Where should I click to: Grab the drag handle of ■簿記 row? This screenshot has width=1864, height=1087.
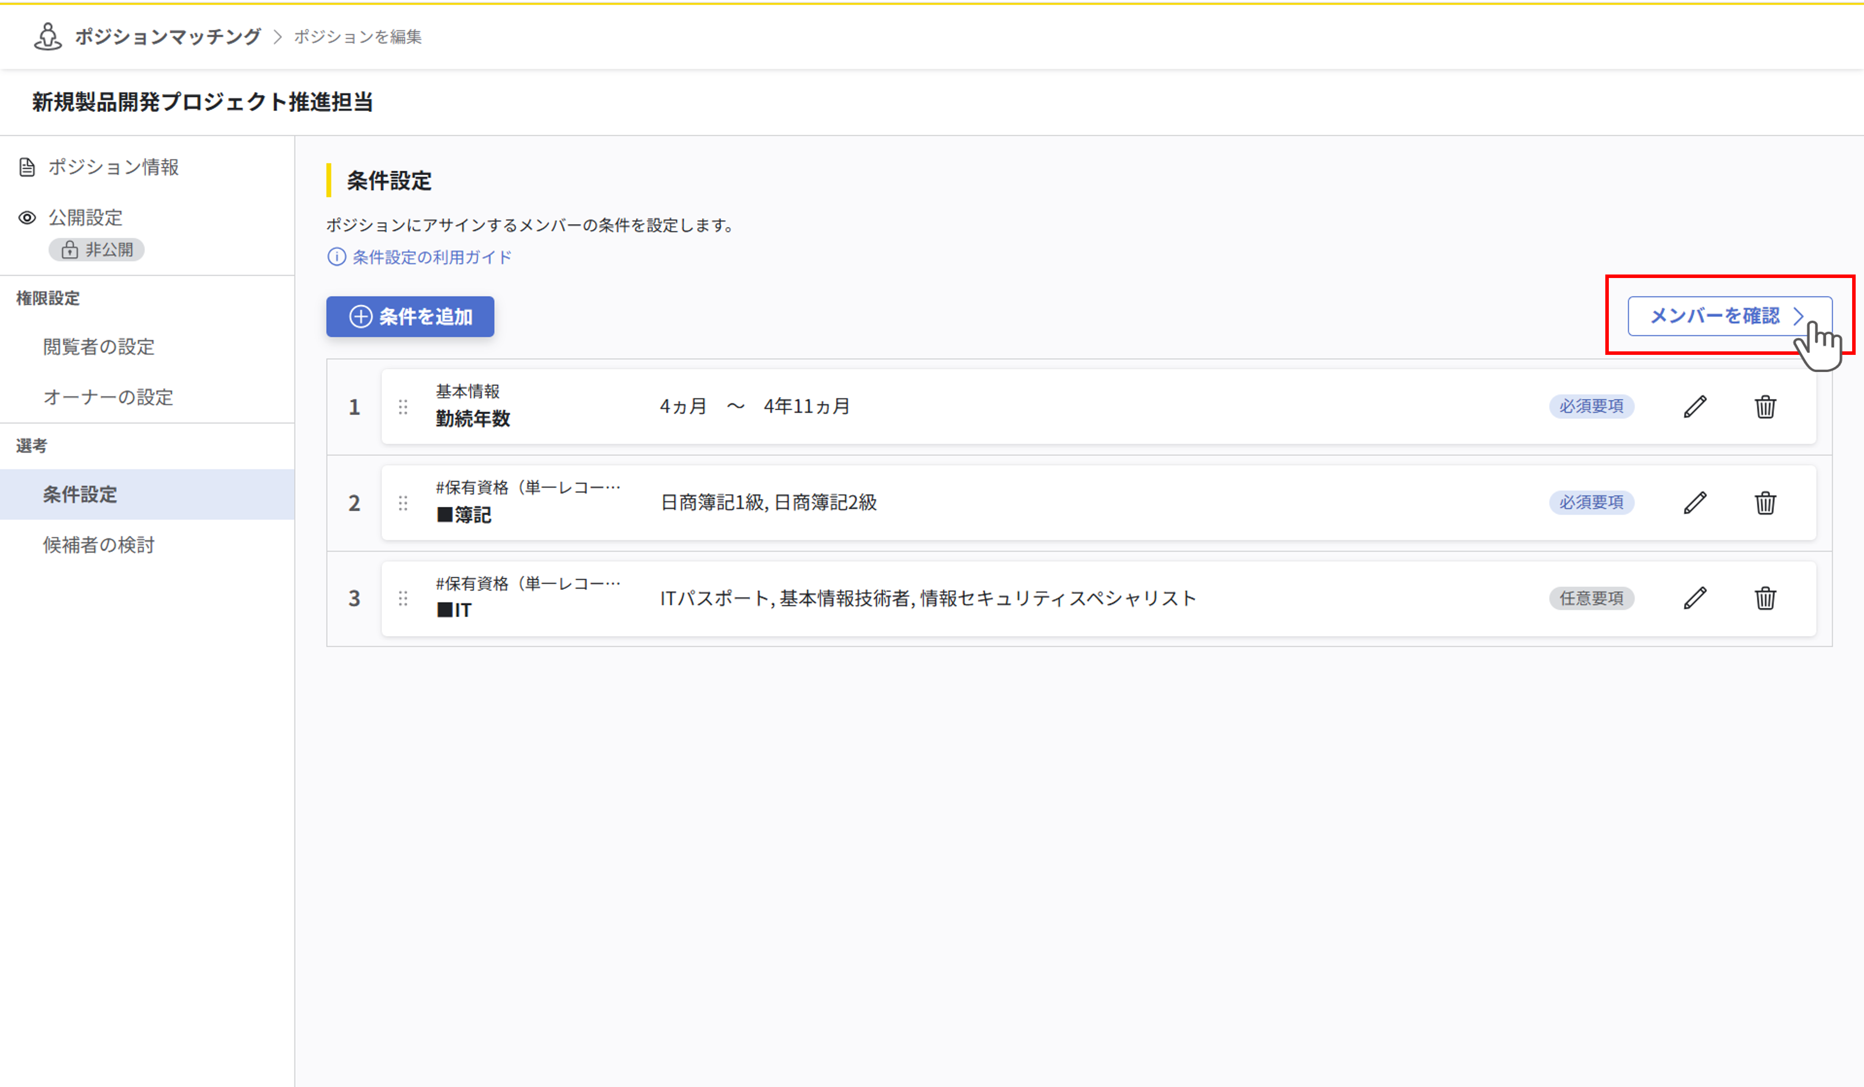(x=403, y=503)
